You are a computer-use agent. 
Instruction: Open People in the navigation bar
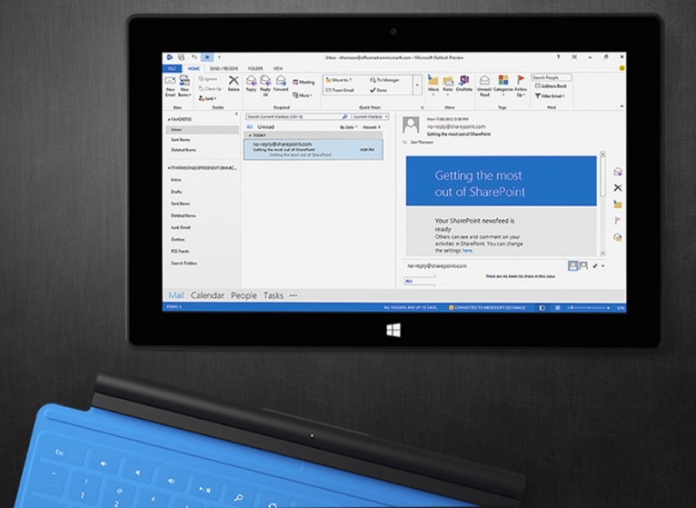[244, 295]
